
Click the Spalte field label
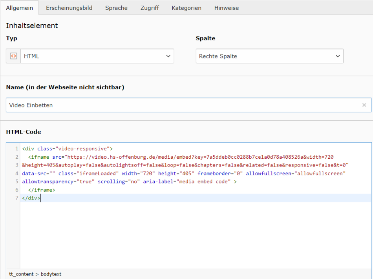pos(205,38)
